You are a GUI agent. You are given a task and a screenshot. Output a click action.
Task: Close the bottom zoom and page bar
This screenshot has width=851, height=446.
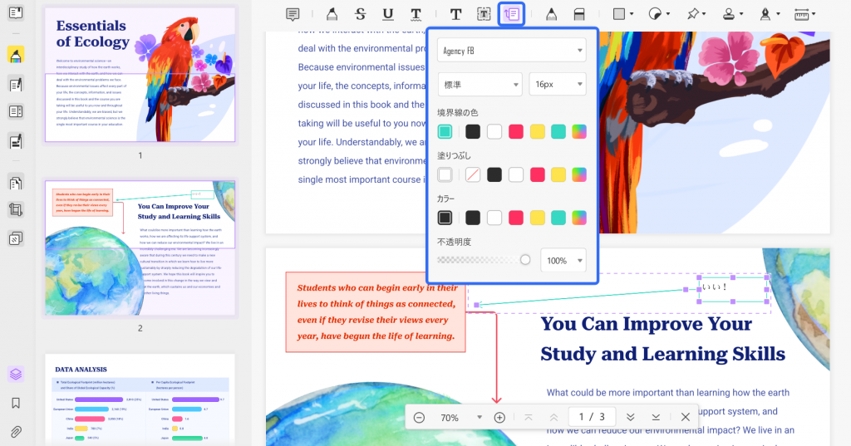click(686, 417)
